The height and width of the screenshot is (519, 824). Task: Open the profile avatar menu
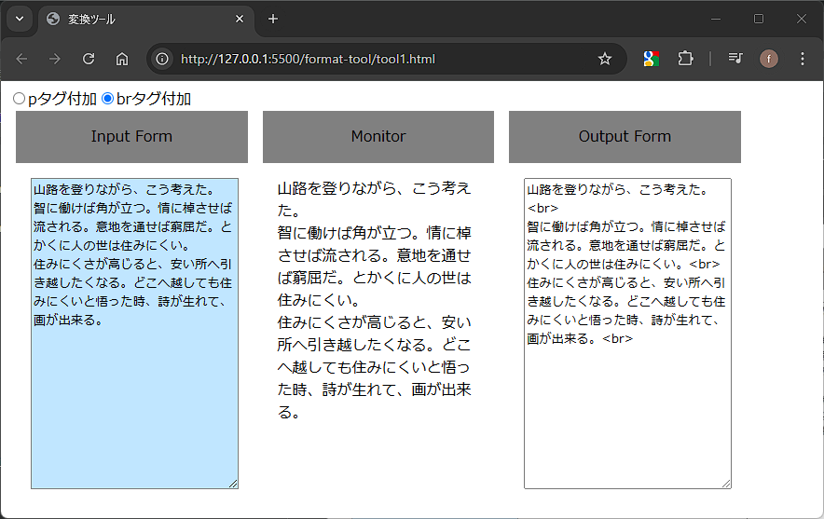(x=769, y=59)
